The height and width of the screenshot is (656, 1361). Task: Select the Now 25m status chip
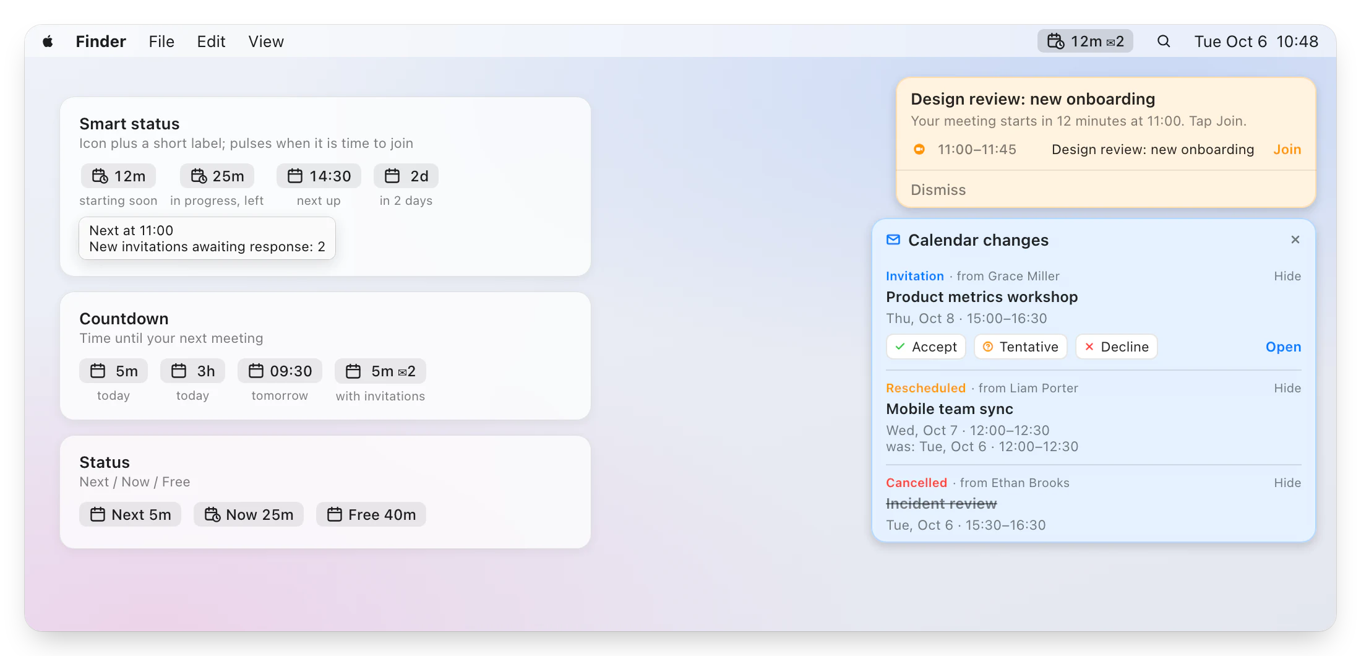point(249,514)
